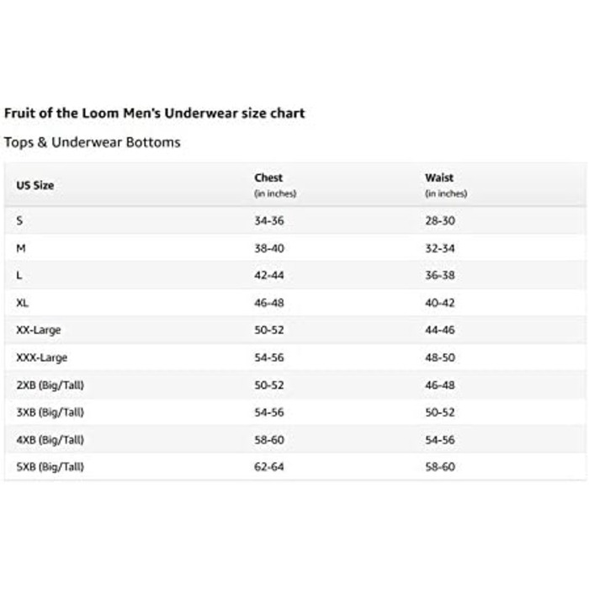Click the 3XB (Big/Tall) row label
The width and height of the screenshot is (589, 589).
pos(50,412)
